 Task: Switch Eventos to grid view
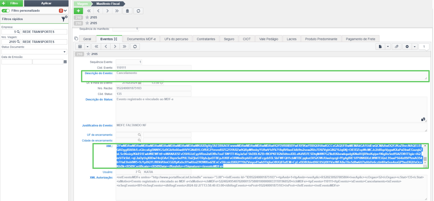(x=80, y=47)
